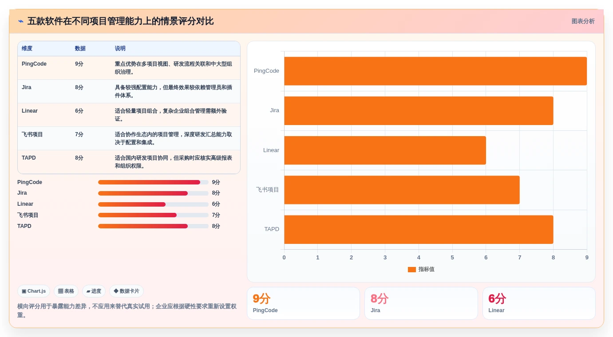Click 飞书项目 description about 协作生态
Image resolution: width=613 pixels, height=337 pixels.
click(x=174, y=138)
